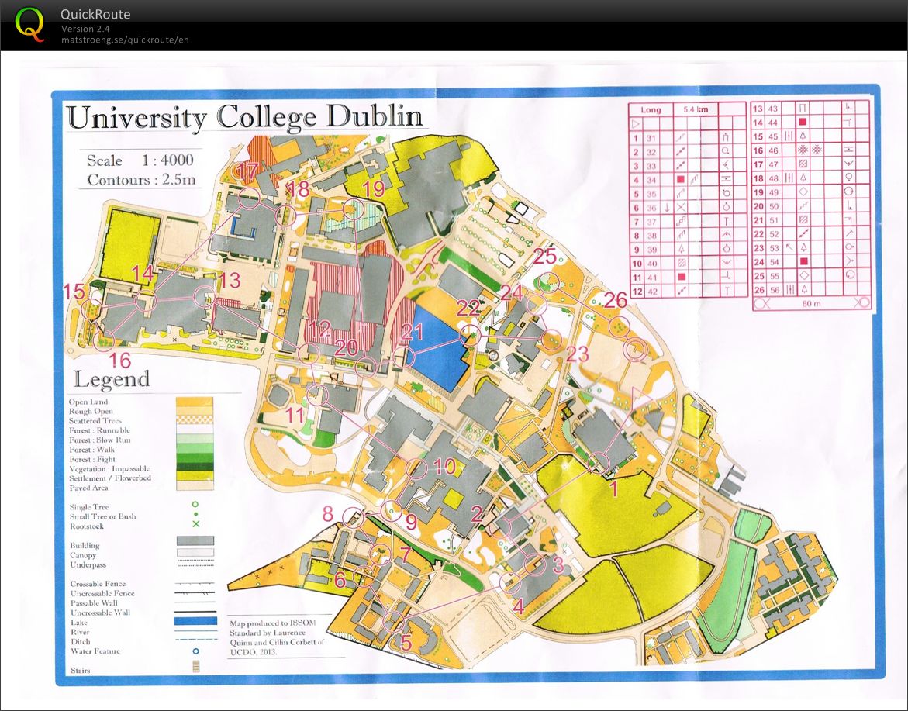Click the Open Land legend label
The width and height of the screenshot is (908, 711).
88,401
